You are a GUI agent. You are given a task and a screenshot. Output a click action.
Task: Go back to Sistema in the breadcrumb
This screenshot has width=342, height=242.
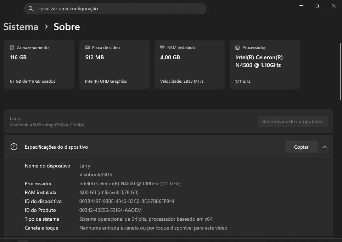[21, 27]
